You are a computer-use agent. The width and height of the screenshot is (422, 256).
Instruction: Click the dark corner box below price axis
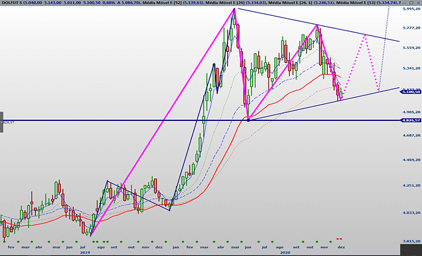(411, 250)
